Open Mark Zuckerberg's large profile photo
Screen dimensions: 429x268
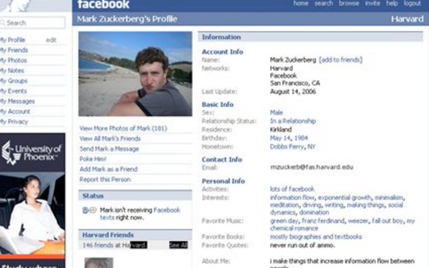[135, 74]
